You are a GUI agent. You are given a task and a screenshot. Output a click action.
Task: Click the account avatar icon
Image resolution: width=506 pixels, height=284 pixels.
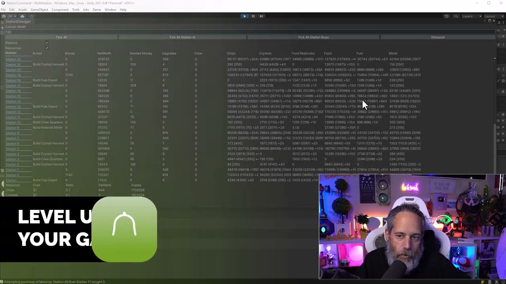[x=4, y=16]
